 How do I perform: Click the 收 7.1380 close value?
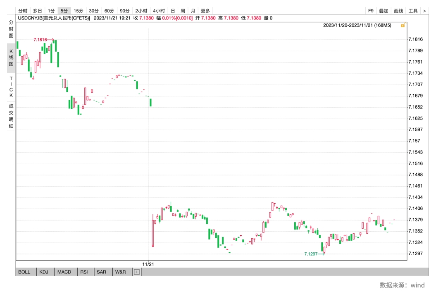click(143, 18)
